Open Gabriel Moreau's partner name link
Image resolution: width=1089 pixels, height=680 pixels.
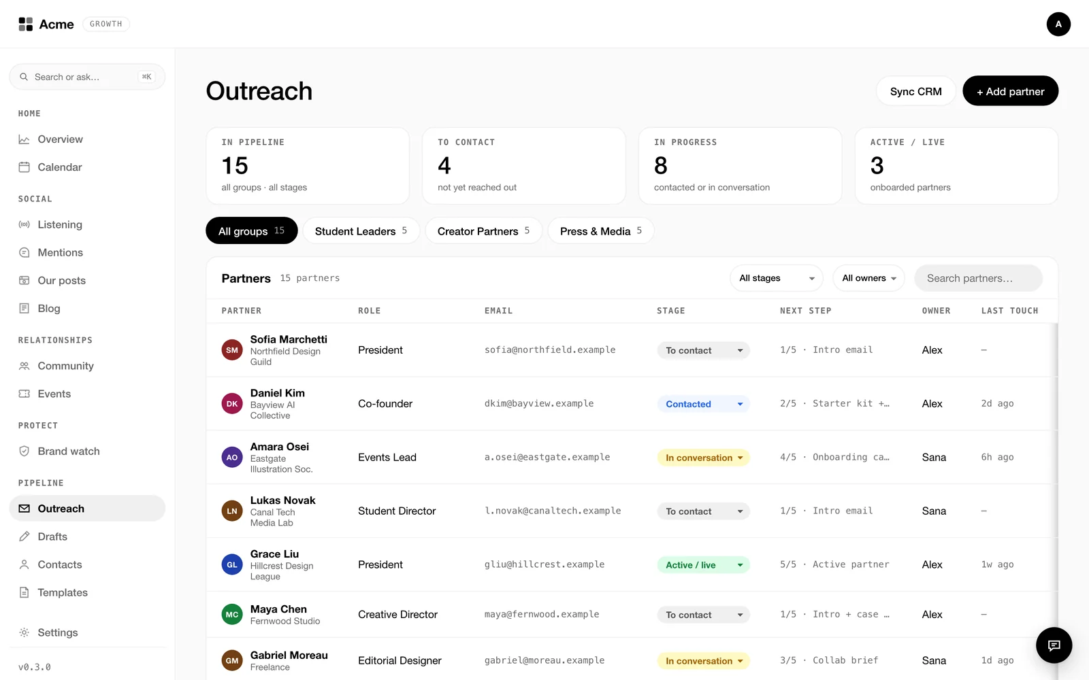(289, 656)
